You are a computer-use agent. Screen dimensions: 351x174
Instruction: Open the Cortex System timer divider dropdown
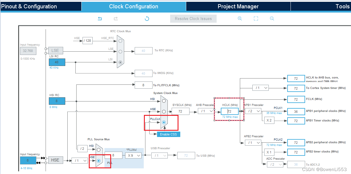click(260, 88)
